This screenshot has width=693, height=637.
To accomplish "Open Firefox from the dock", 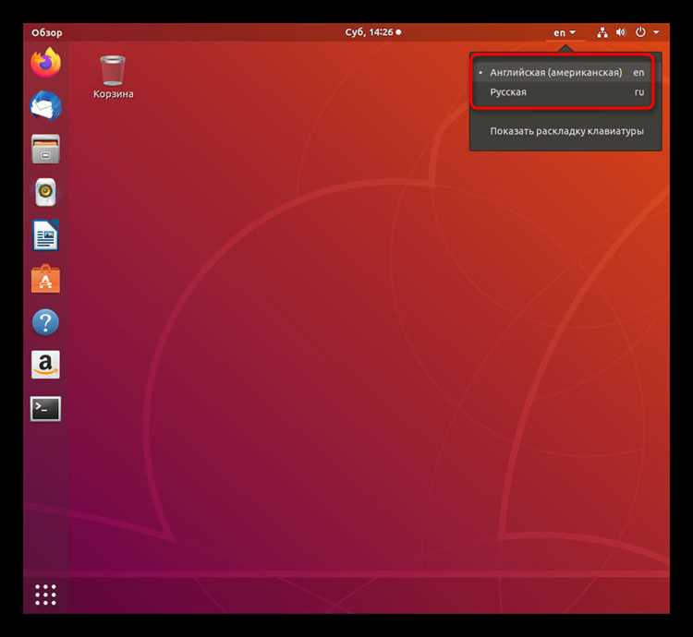I will pos(45,63).
